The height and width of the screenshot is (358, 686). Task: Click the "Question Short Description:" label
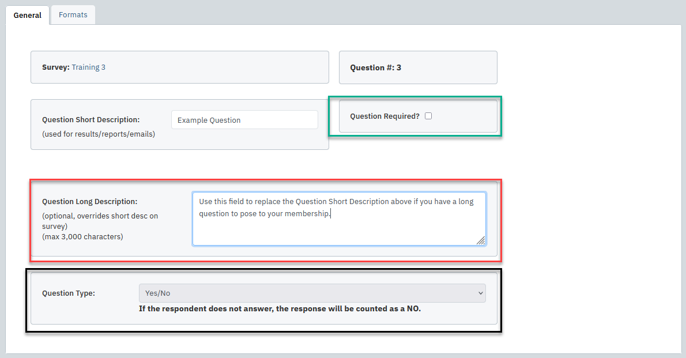(91, 120)
